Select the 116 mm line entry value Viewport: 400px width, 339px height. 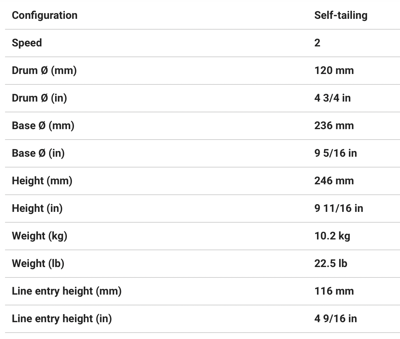pos(334,291)
